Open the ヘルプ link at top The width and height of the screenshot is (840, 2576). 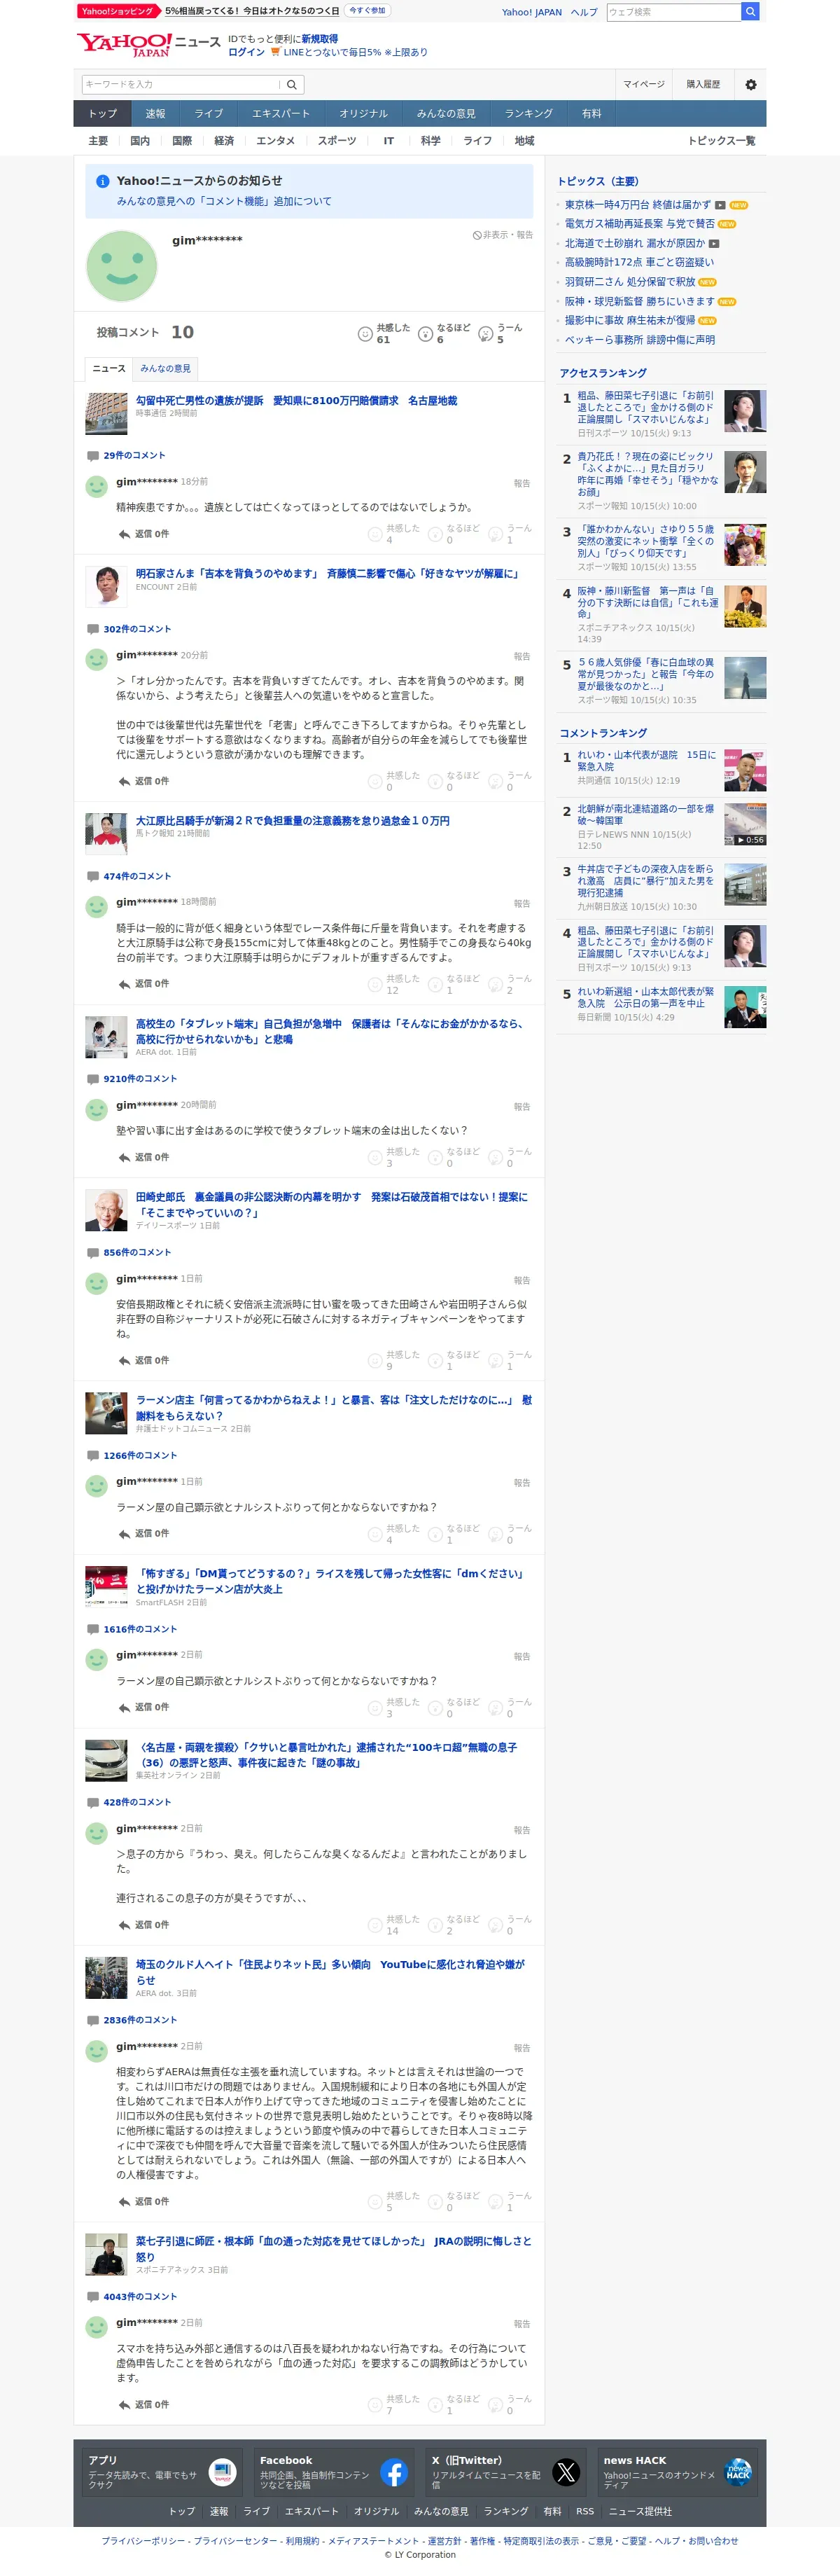[x=584, y=12]
